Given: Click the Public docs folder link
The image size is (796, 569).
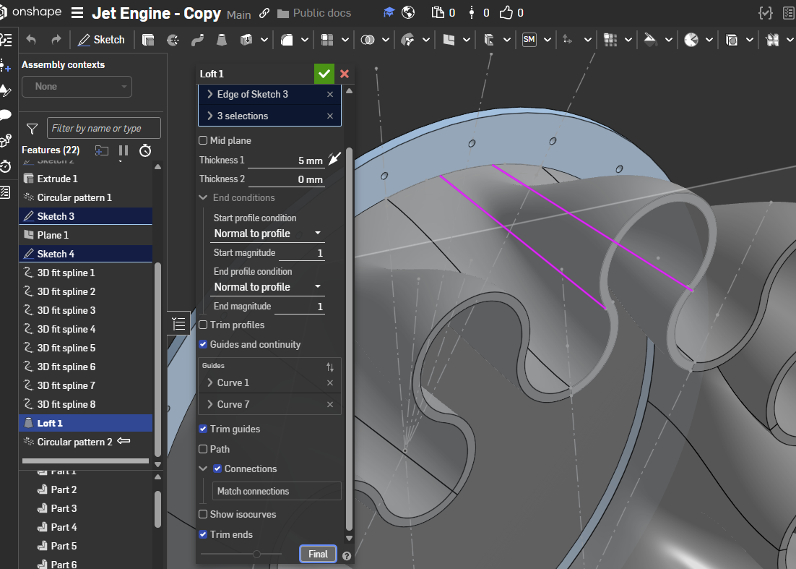Looking at the screenshot, I should [x=314, y=13].
